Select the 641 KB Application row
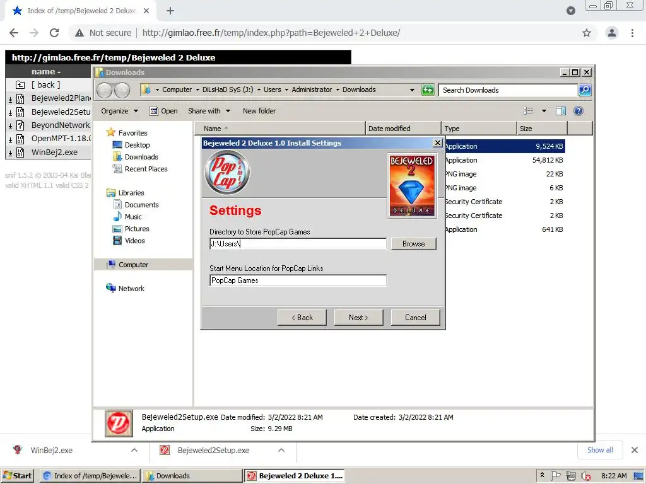This screenshot has height=484, width=646. tap(505, 229)
